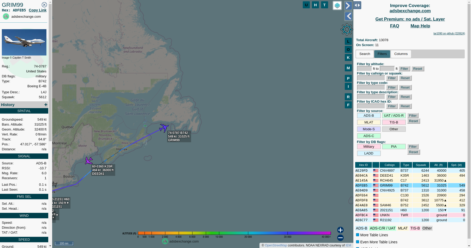Click the callsign or squawk filter field

371,78
